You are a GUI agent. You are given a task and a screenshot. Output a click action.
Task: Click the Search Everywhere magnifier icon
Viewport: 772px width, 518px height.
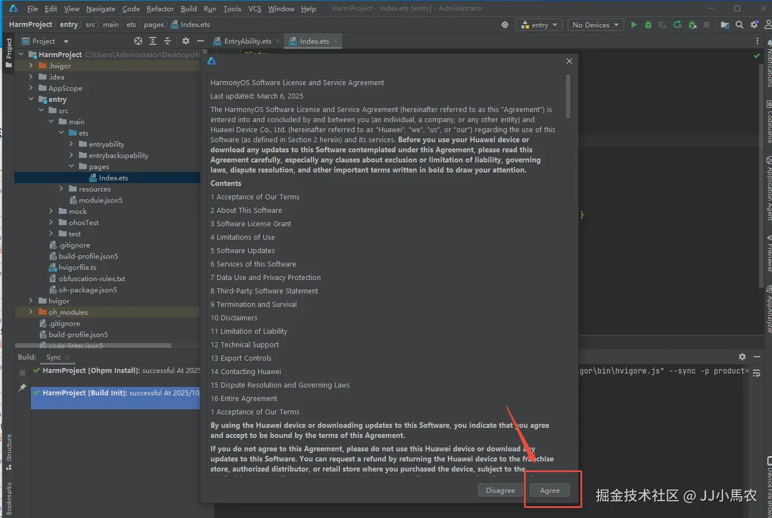tap(740, 25)
